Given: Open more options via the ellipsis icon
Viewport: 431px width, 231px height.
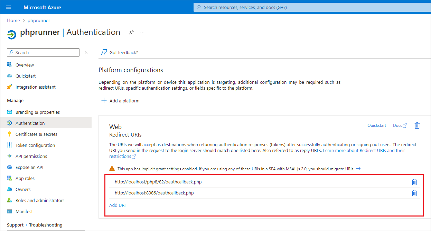Looking at the screenshot, I should [142, 32].
